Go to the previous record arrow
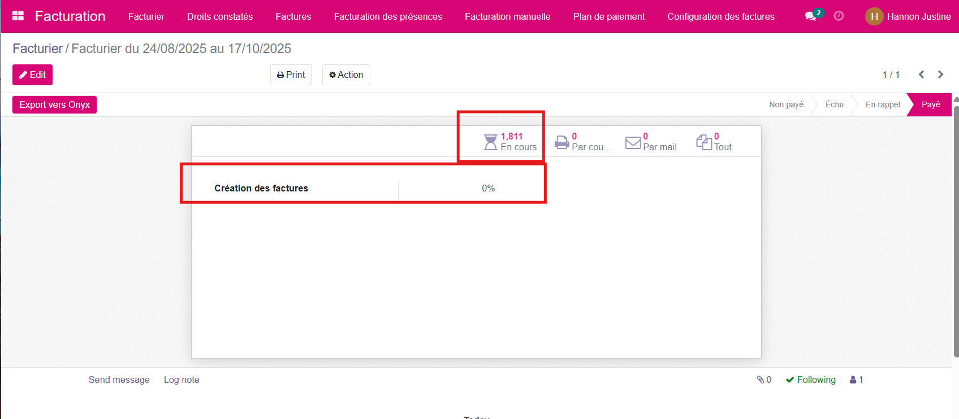The image size is (959, 419). click(921, 75)
